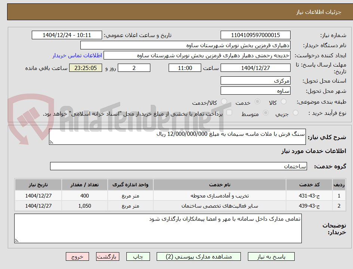Click متر مربع unit in row 2
This screenshot has height=269, width=353.
pyautogui.click(x=131, y=206)
